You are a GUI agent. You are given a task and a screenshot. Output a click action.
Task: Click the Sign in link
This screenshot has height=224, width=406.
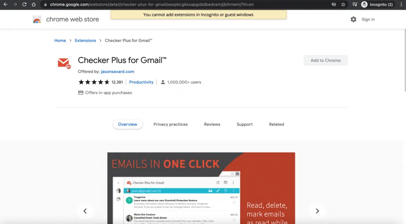coord(368,19)
